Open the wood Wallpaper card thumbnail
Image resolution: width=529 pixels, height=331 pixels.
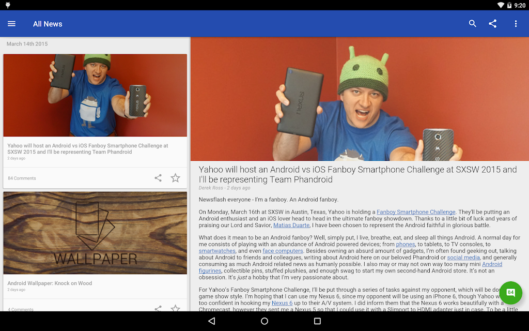95,233
